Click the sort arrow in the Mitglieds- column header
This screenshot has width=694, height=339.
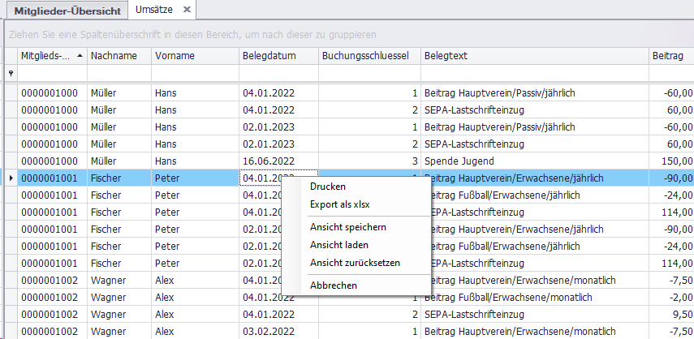(79, 56)
